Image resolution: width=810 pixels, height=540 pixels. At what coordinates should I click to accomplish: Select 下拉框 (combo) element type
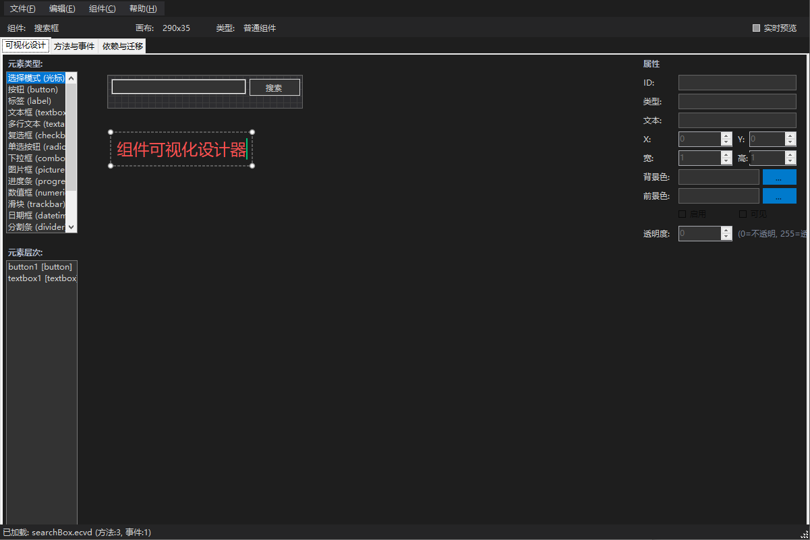(x=36, y=158)
